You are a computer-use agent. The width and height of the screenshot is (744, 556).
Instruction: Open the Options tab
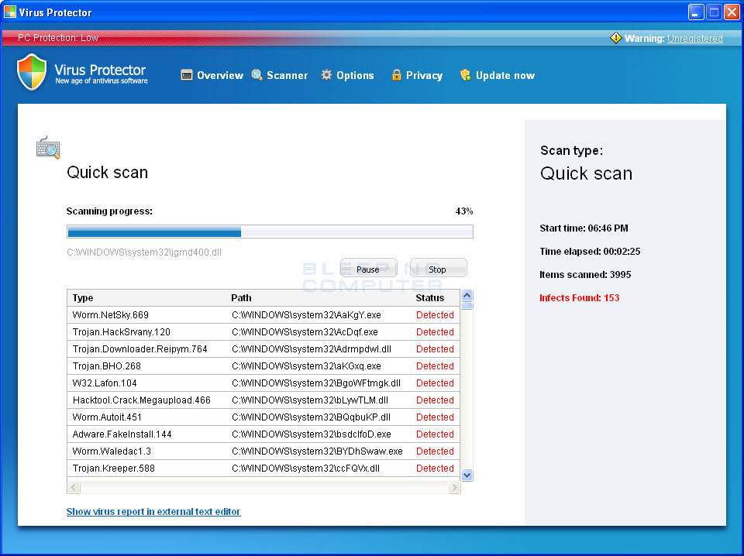tap(347, 75)
